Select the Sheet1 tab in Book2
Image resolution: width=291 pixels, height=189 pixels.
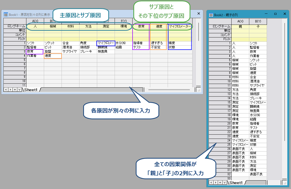tap(236, 183)
